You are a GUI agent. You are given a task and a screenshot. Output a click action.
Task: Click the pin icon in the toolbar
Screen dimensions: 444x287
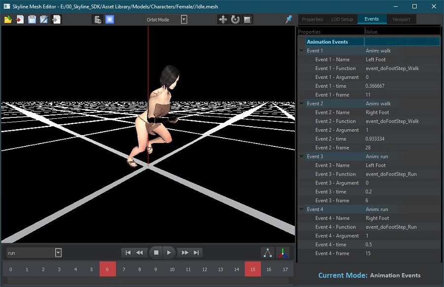coord(289,19)
